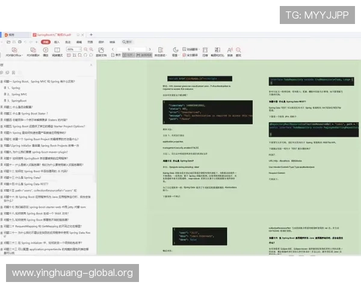The width and height of the screenshot is (361, 288).
Task: Close the SpringBoot pdf tab
Action: point(82,35)
